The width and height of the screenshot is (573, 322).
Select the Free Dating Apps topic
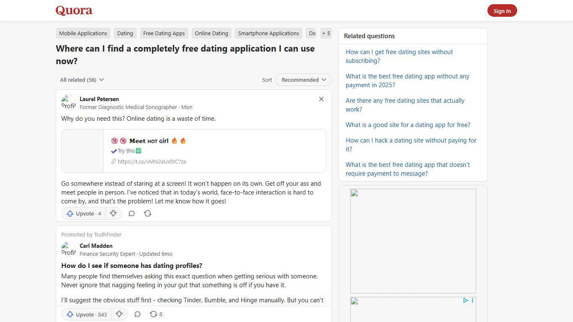(x=164, y=33)
